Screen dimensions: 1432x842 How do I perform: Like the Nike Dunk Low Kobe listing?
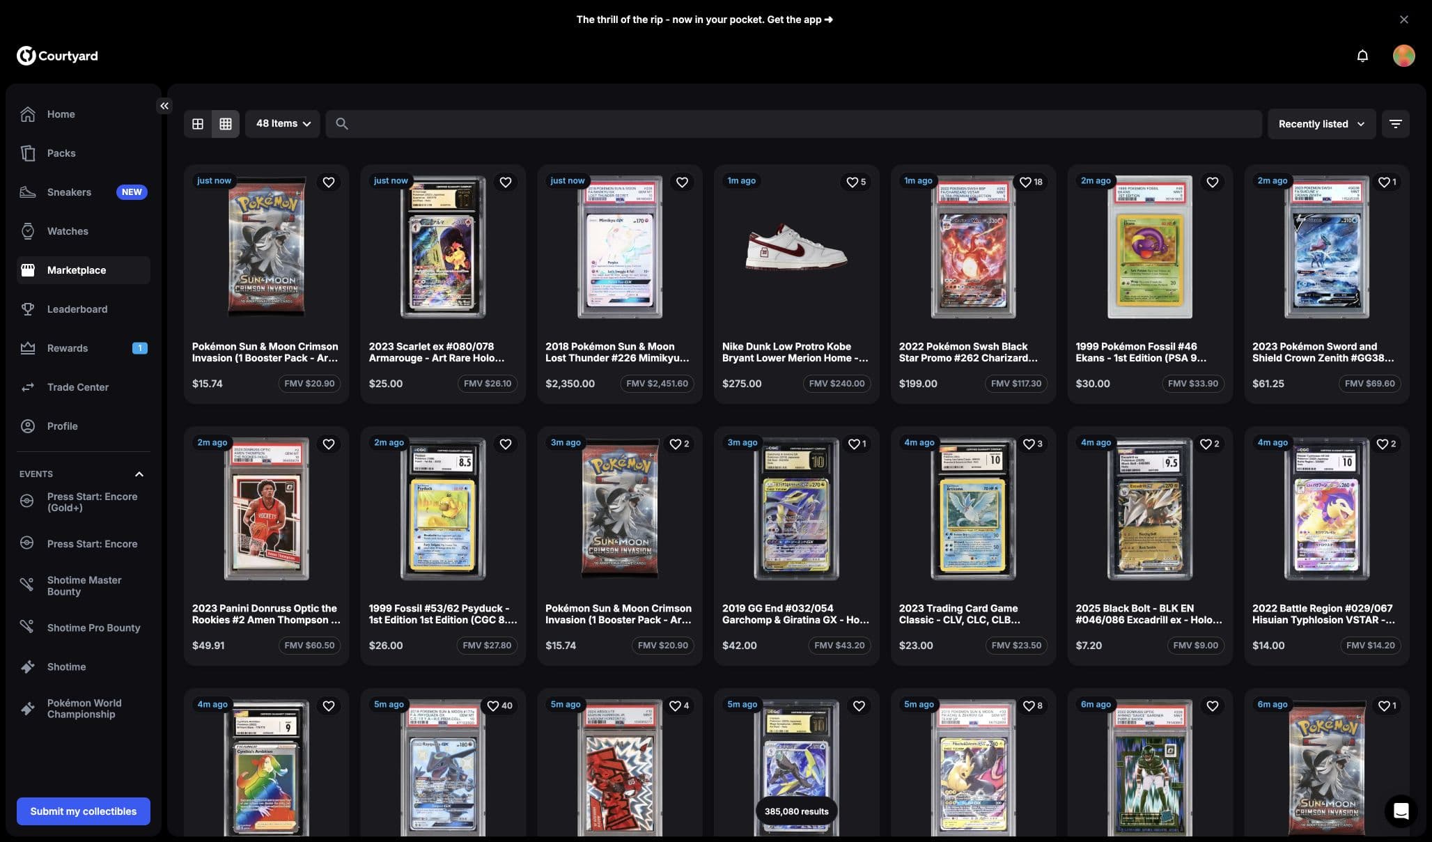(856, 182)
